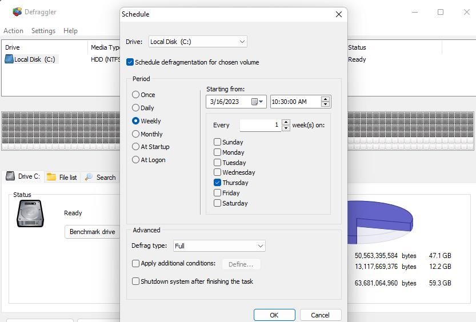Increment the start time with spinner
Image resolution: width=476 pixels, height=322 pixels.
tap(325, 99)
